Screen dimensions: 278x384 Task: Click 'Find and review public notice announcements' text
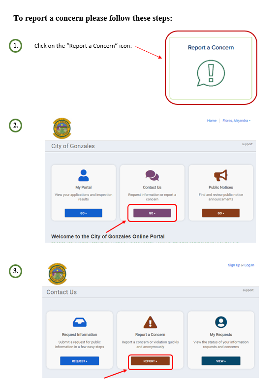click(221, 197)
